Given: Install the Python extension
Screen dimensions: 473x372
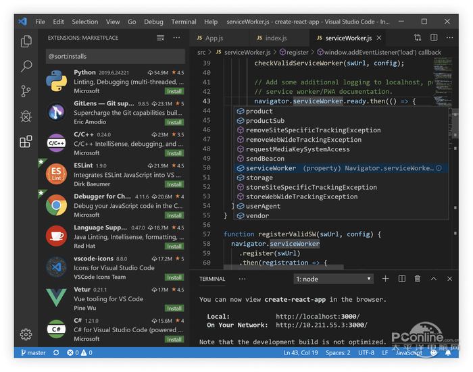Looking at the screenshot, I should click(x=174, y=91).
